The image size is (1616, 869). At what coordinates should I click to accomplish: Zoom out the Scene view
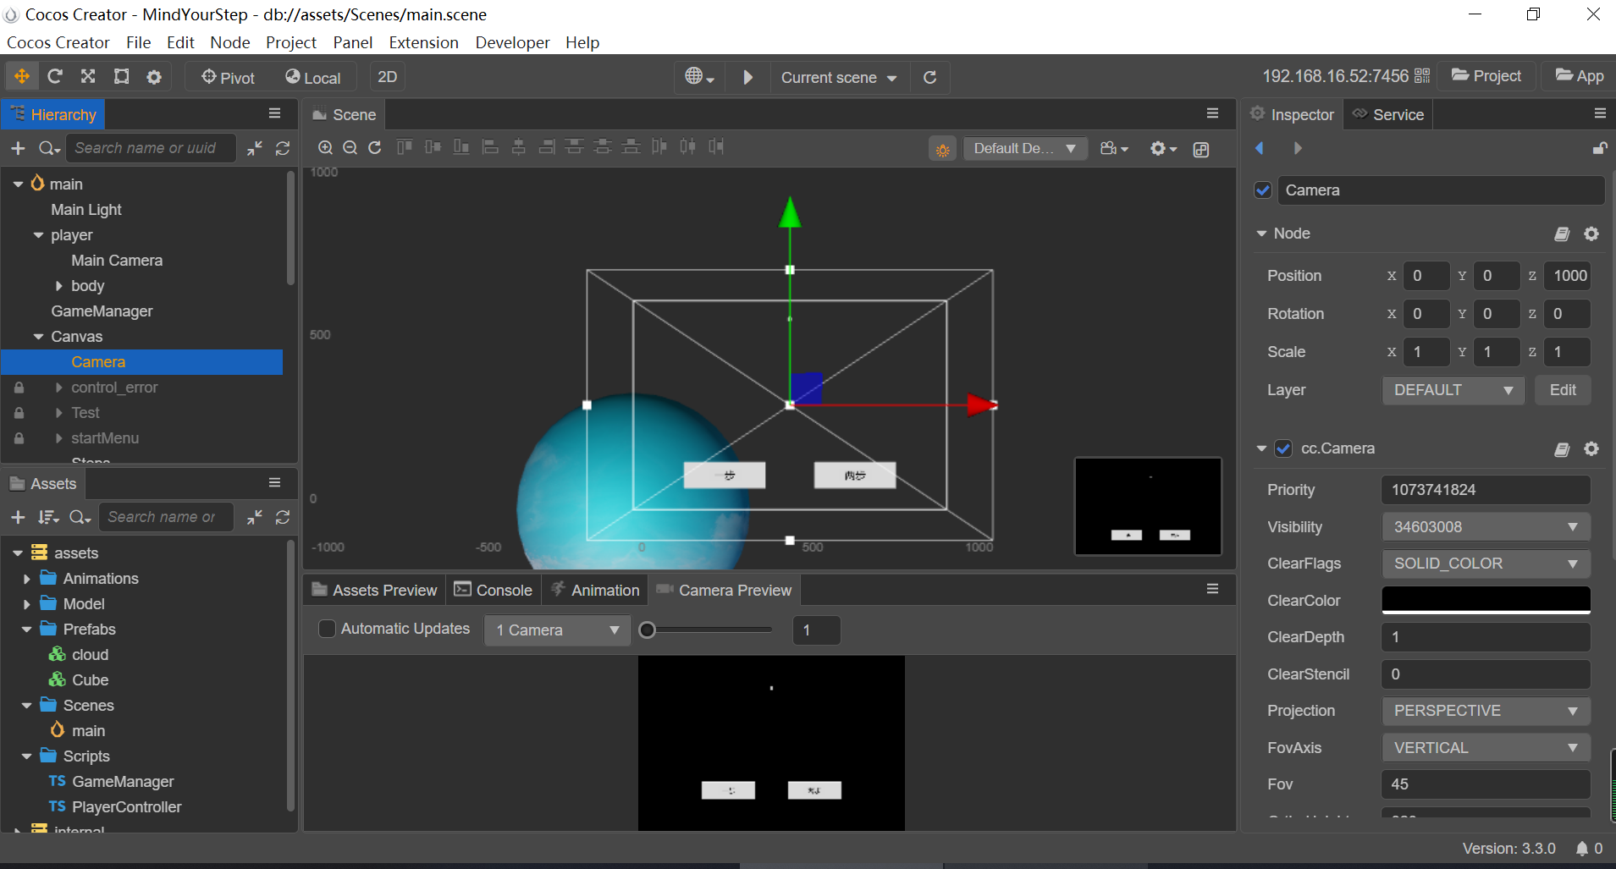coord(350,147)
